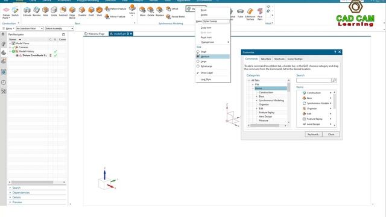Click the Resize Blend command
The height and width of the screenshot is (217, 386).
point(176,16)
